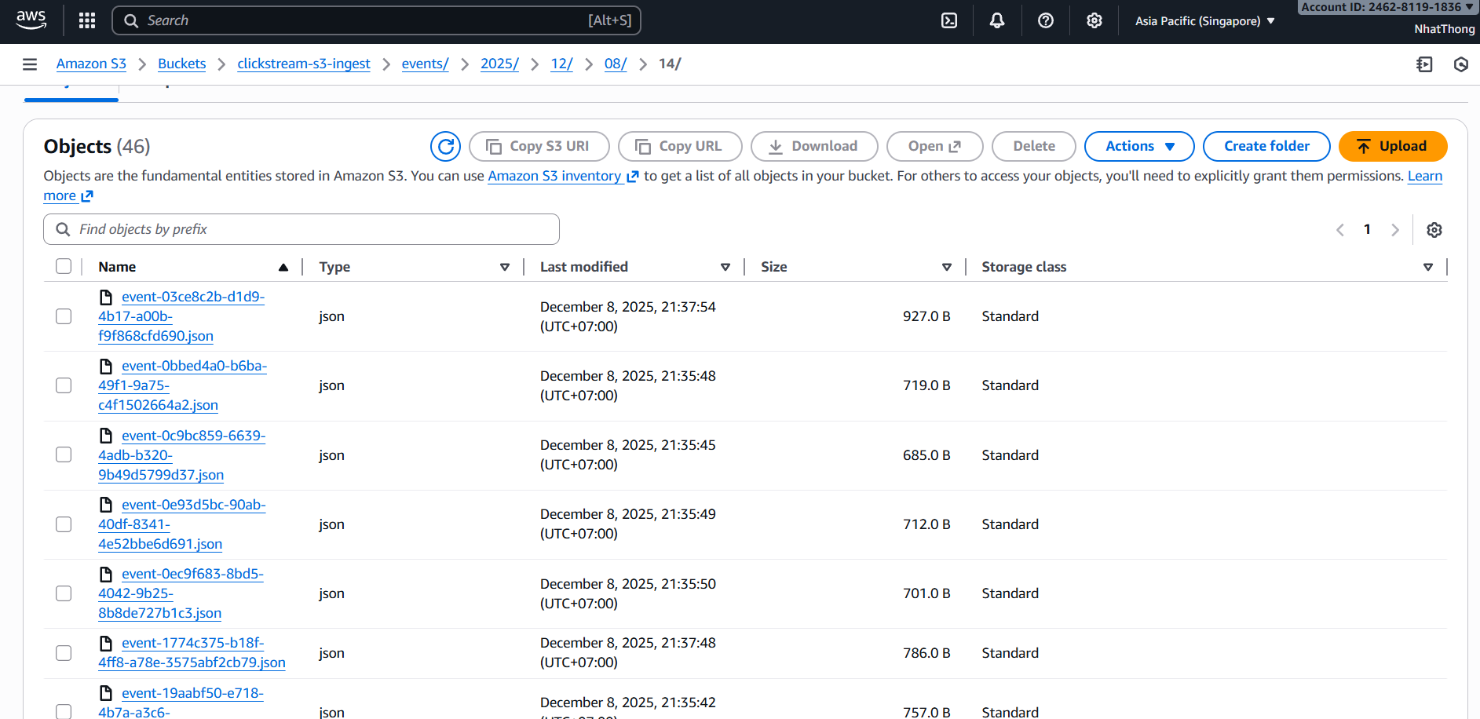Open the Amazon S3 inventory link
The image size is (1480, 719).
[554, 176]
